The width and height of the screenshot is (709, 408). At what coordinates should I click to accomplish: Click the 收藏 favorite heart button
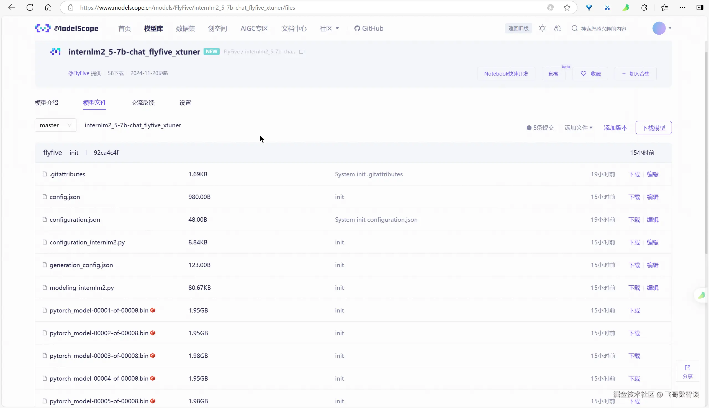[x=590, y=74]
